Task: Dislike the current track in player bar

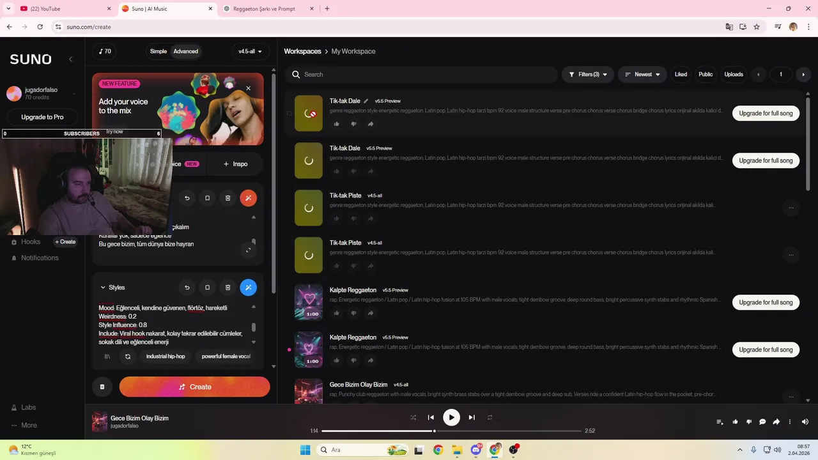Action: (748, 422)
